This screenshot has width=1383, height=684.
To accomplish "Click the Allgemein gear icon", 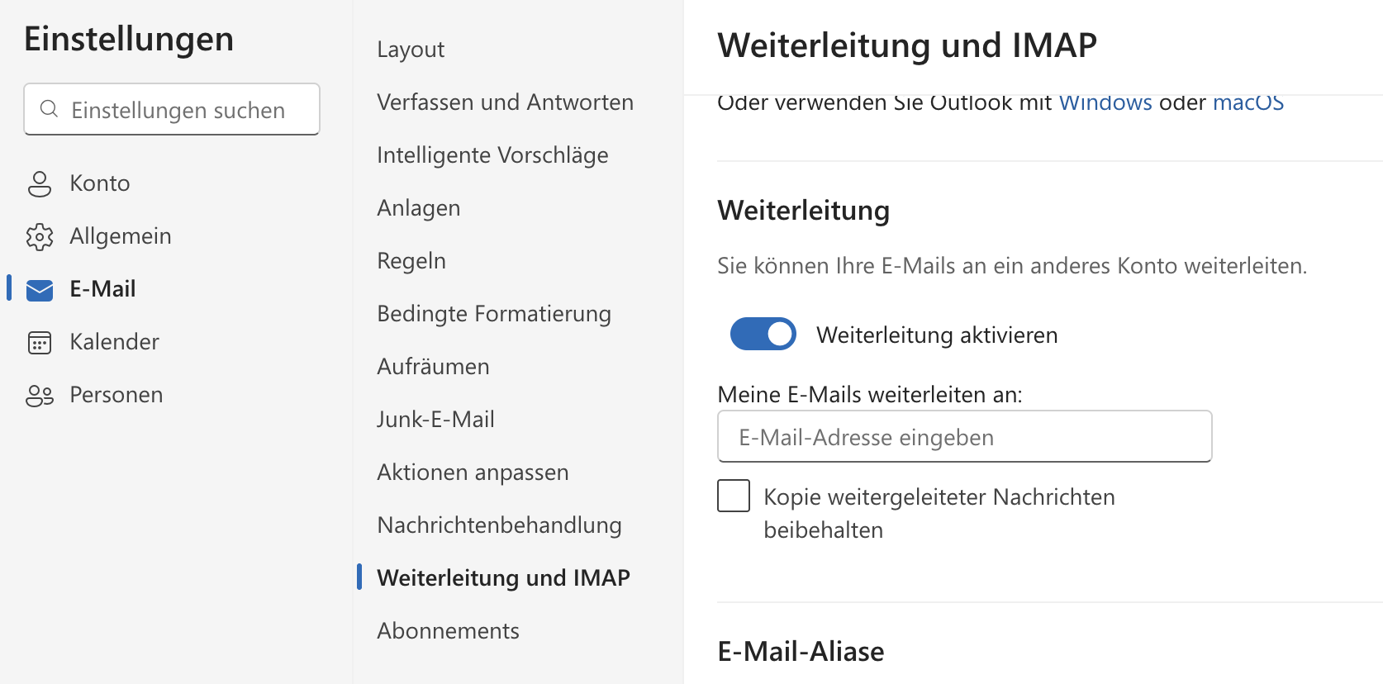I will coord(40,236).
